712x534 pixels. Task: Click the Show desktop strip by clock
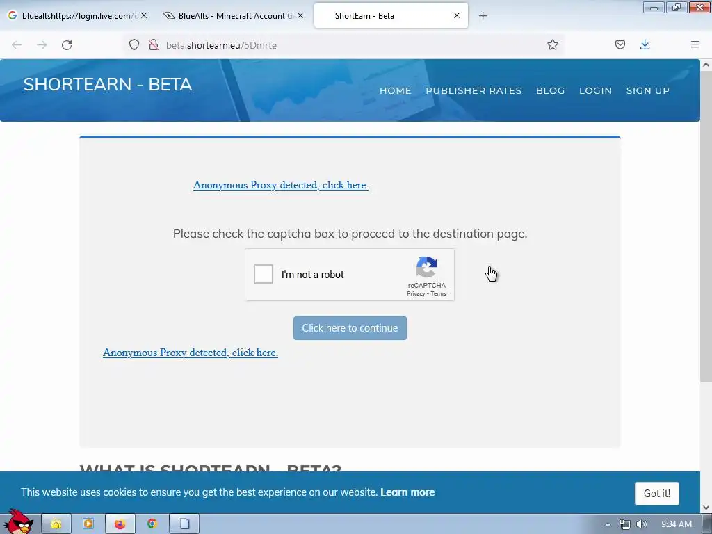tap(707, 524)
